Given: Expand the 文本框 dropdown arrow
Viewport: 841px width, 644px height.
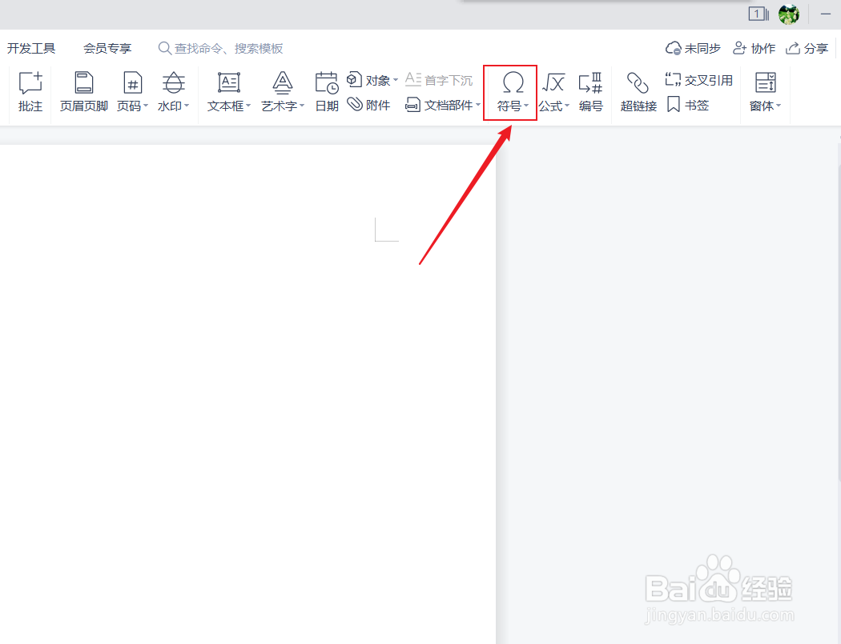Looking at the screenshot, I should pyautogui.click(x=248, y=106).
